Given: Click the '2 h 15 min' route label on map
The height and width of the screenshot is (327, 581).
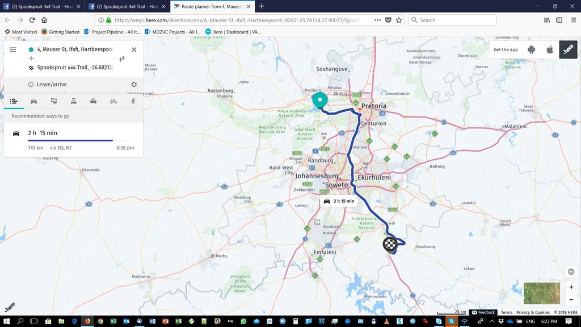Looking at the screenshot, I should pyautogui.click(x=339, y=201).
